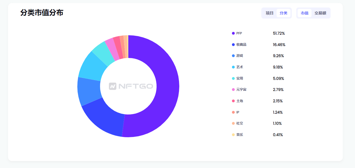355x168 pixels.
Task: Select the 市值 metric tab
Action: (x=304, y=13)
